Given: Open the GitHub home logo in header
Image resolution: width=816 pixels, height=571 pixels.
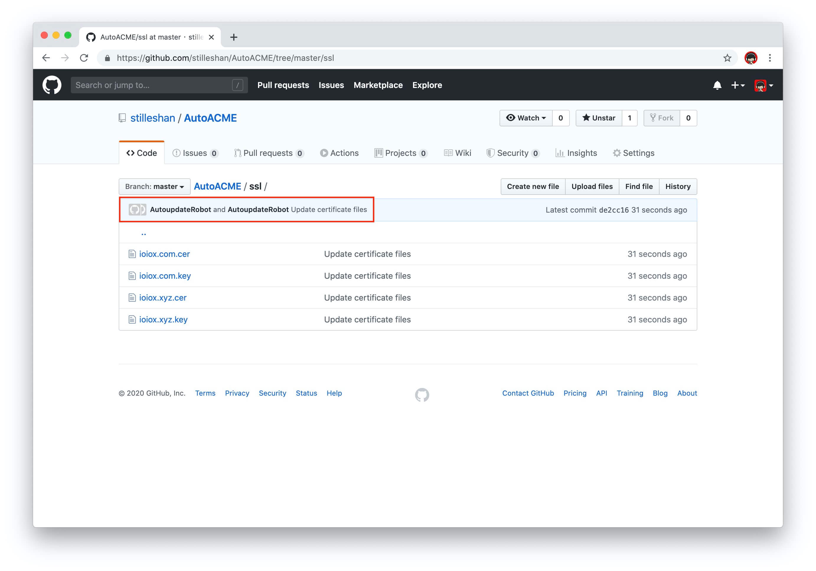Looking at the screenshot, I should 52,85.
